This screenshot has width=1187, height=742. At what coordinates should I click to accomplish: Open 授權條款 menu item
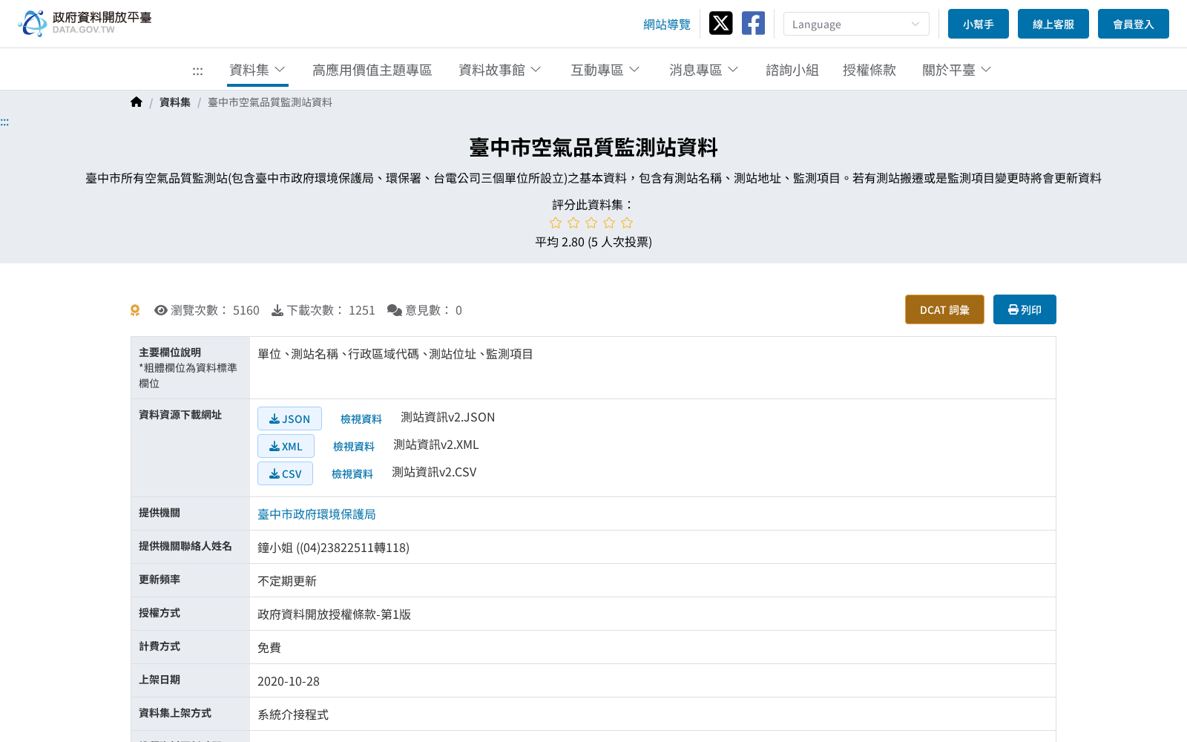(x=869, y=70)
